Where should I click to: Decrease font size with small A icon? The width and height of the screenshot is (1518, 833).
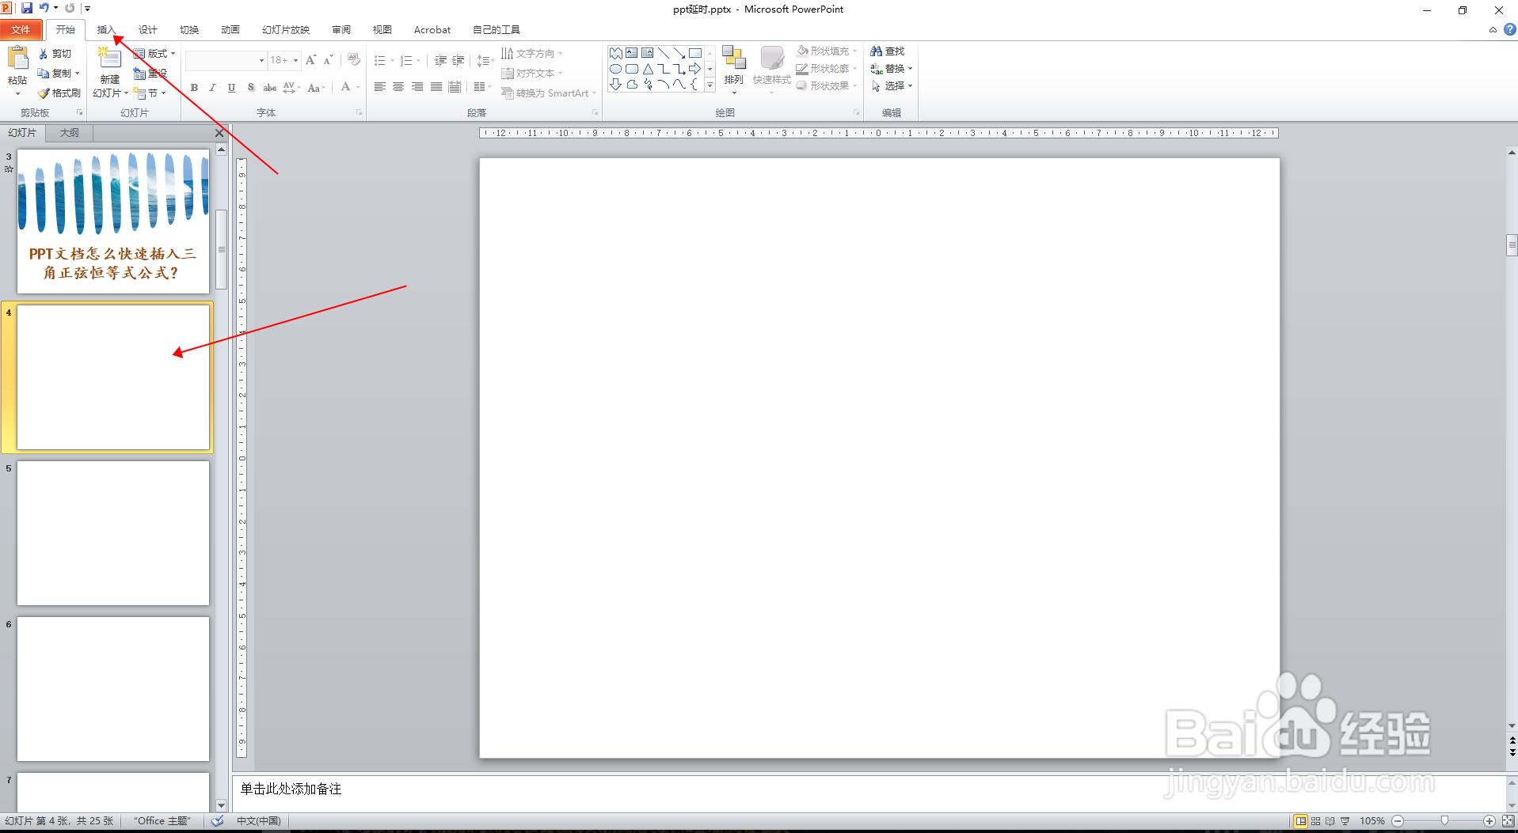pyautogui.click(x=329, y=60)
